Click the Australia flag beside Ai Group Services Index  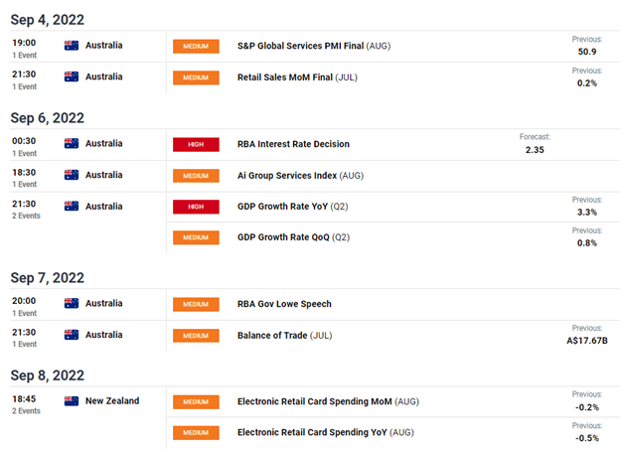pos(72,175)
